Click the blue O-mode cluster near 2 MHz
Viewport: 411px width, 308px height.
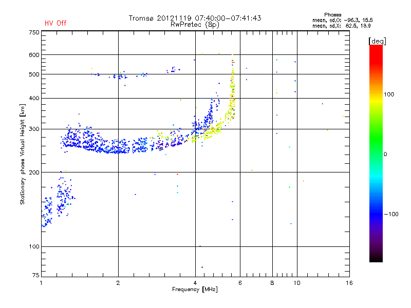(118, 147)
